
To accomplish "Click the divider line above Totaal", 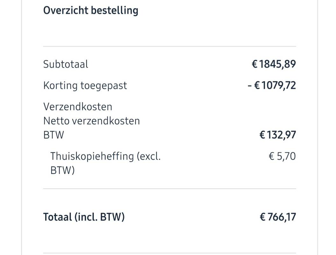I will coord(170,189).
